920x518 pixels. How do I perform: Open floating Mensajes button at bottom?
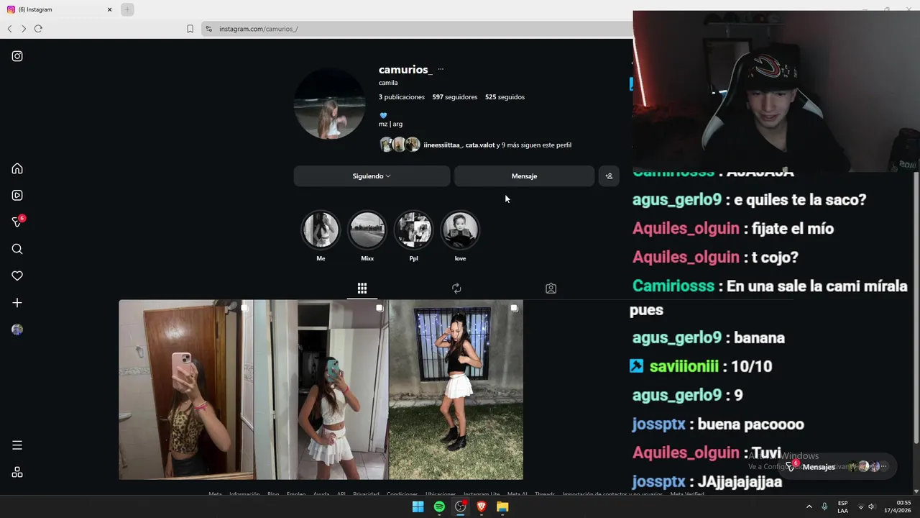tap(838, 466)
